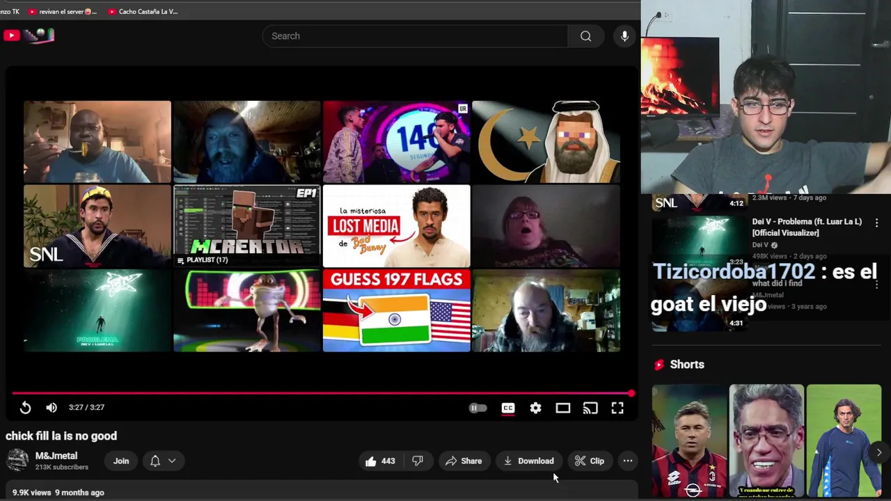Open the woman with glasses thumbnail

546,226
